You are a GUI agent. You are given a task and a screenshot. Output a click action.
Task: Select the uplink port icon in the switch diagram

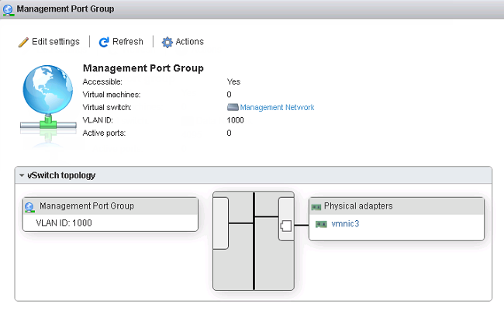click(x=285, y=226)
